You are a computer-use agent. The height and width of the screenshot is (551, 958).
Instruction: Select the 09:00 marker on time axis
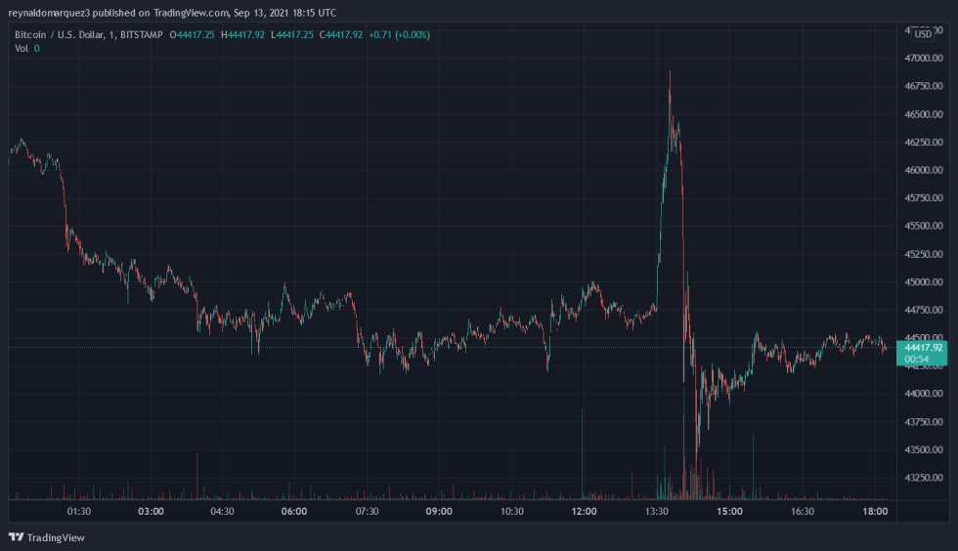439,512
